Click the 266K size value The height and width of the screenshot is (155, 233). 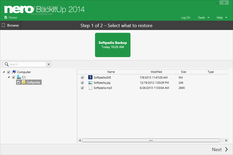click(182, 88)
